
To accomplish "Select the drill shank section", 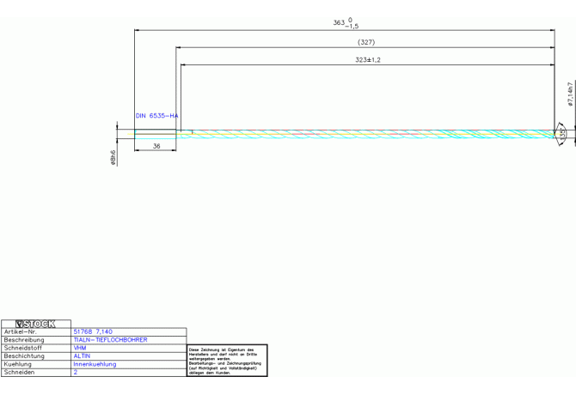I will pyautogui.click(x=155, y=133).
